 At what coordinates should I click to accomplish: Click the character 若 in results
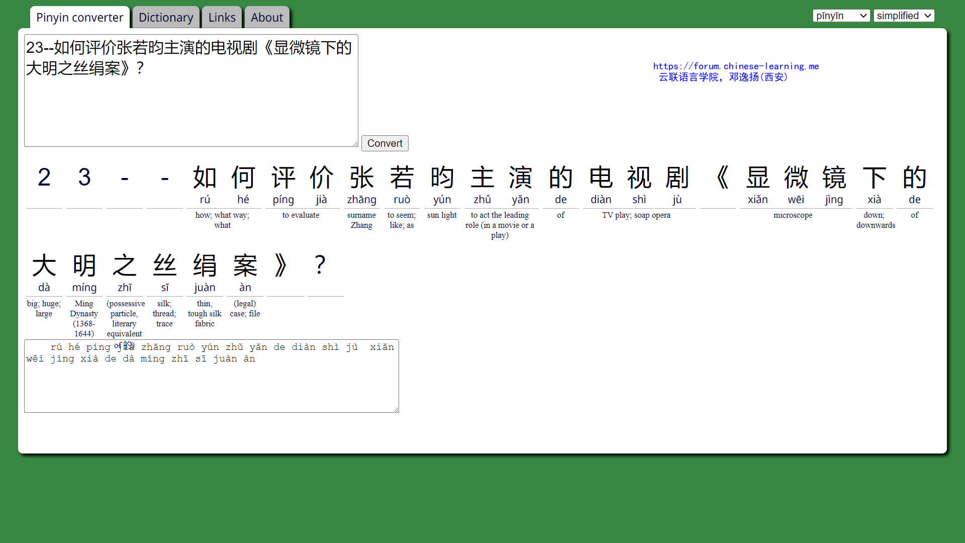402,177
